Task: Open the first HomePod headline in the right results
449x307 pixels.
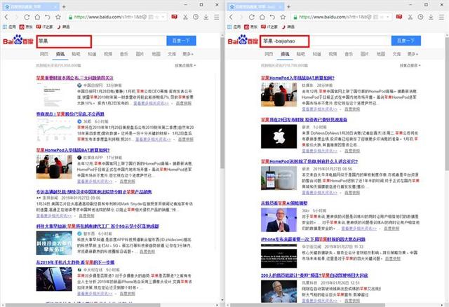Action: click(297, 78)
